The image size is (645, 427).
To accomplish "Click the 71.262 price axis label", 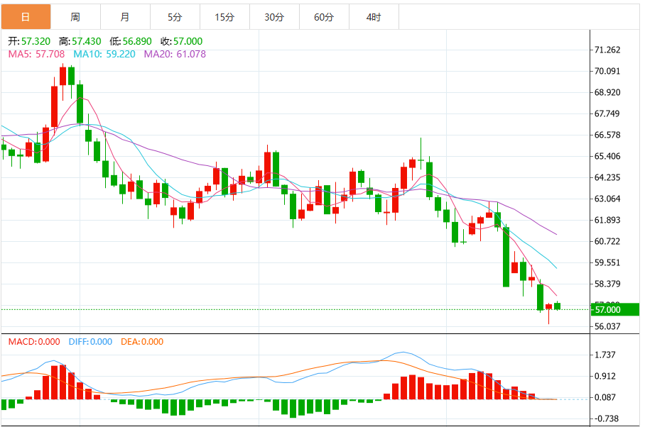I will (607, 50).
